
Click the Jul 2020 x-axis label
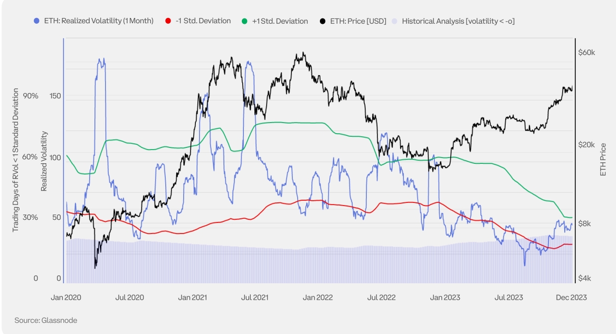click(x=130, y=298)
